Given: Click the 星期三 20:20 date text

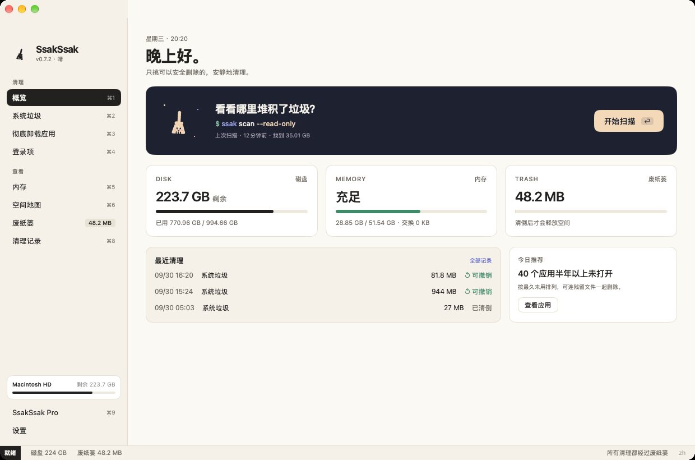Looking at the screenshot, I should click(x=166, y=39).
